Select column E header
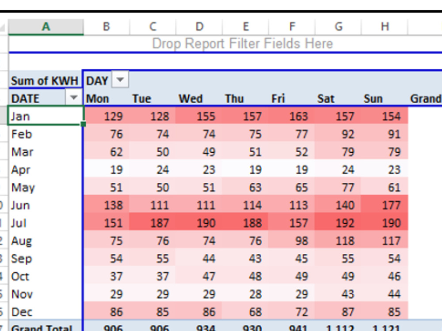 coord(245,27)
